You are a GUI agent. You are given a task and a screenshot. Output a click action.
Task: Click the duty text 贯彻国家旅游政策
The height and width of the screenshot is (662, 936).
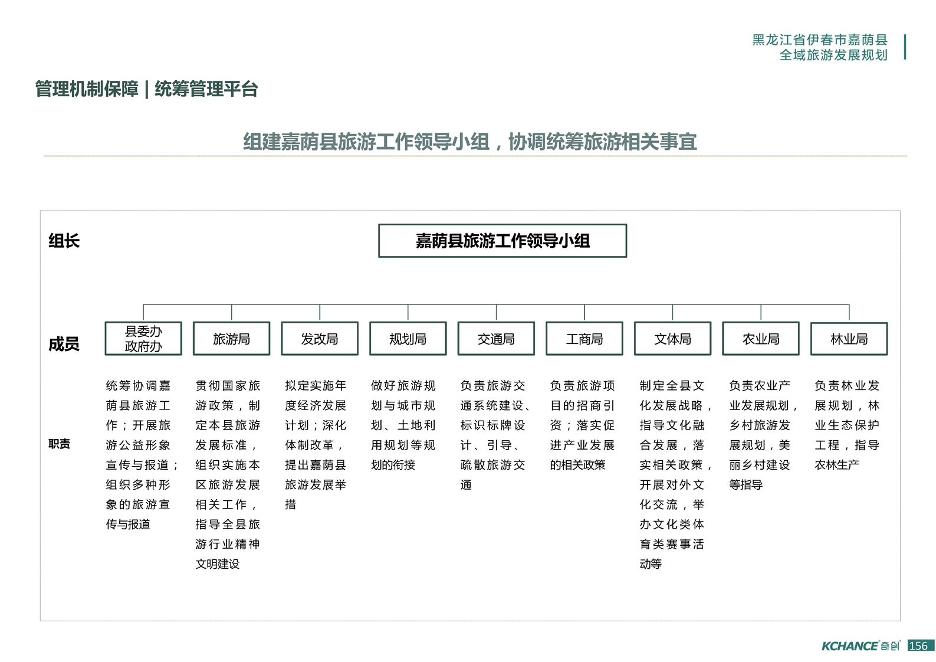tap(228, 395)
